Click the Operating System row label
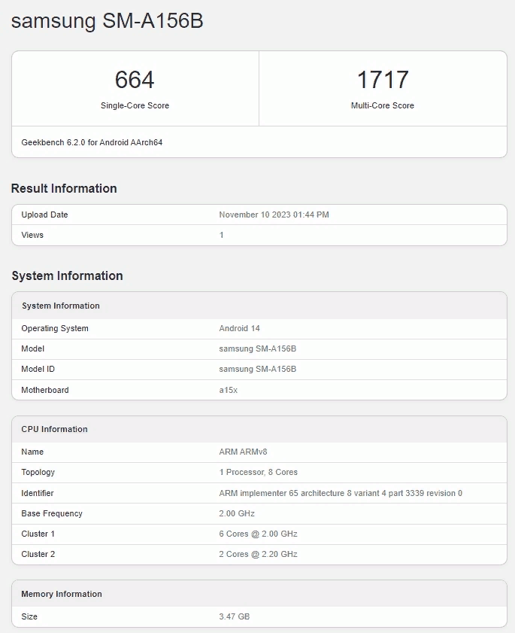This screenshot has height=633, width=515. [x=55, y=328]
